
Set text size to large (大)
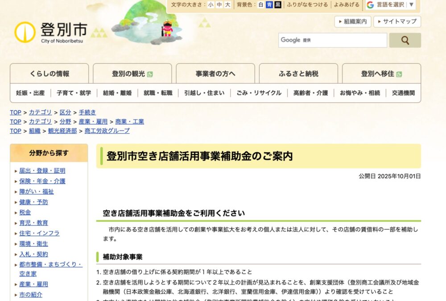pos(227,5)
